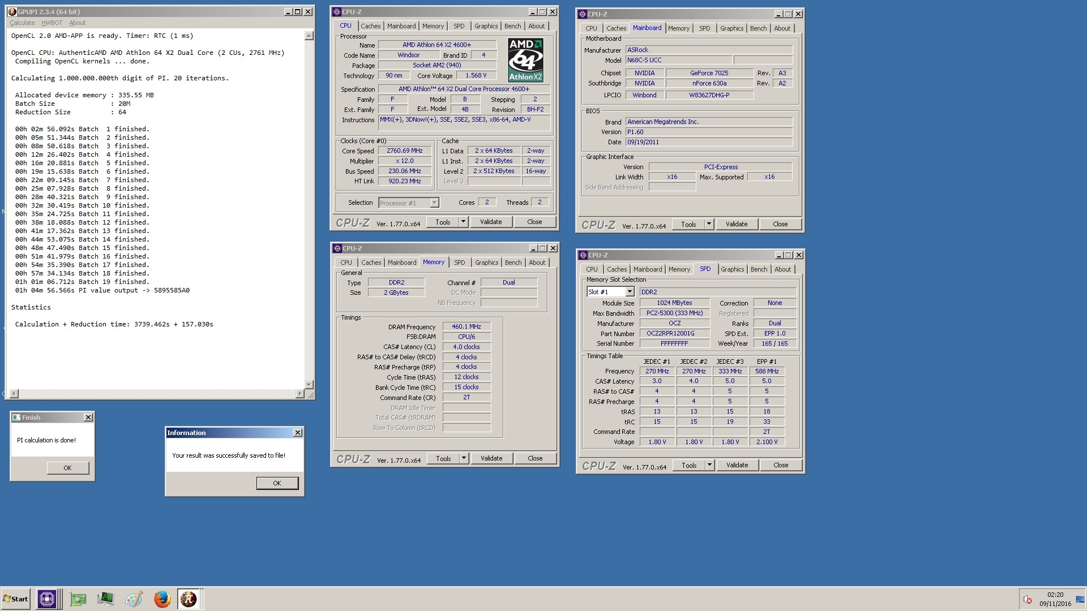
Task: Click the muted volume tray icon
Action: coord(1027,600)
